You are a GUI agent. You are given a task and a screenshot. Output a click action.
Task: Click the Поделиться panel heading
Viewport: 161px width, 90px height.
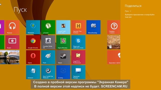pos(133,6)
